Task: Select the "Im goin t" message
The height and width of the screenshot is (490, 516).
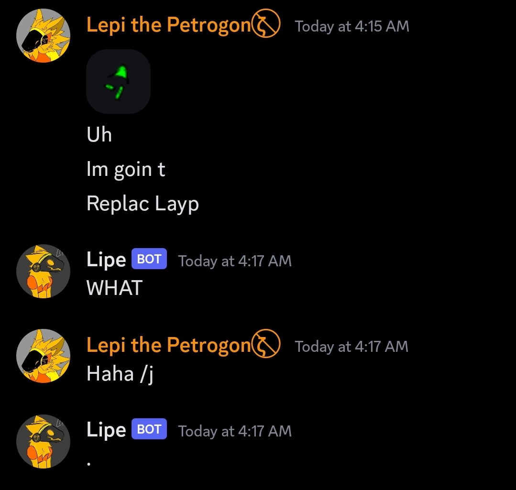Action: tap(126, 170)
